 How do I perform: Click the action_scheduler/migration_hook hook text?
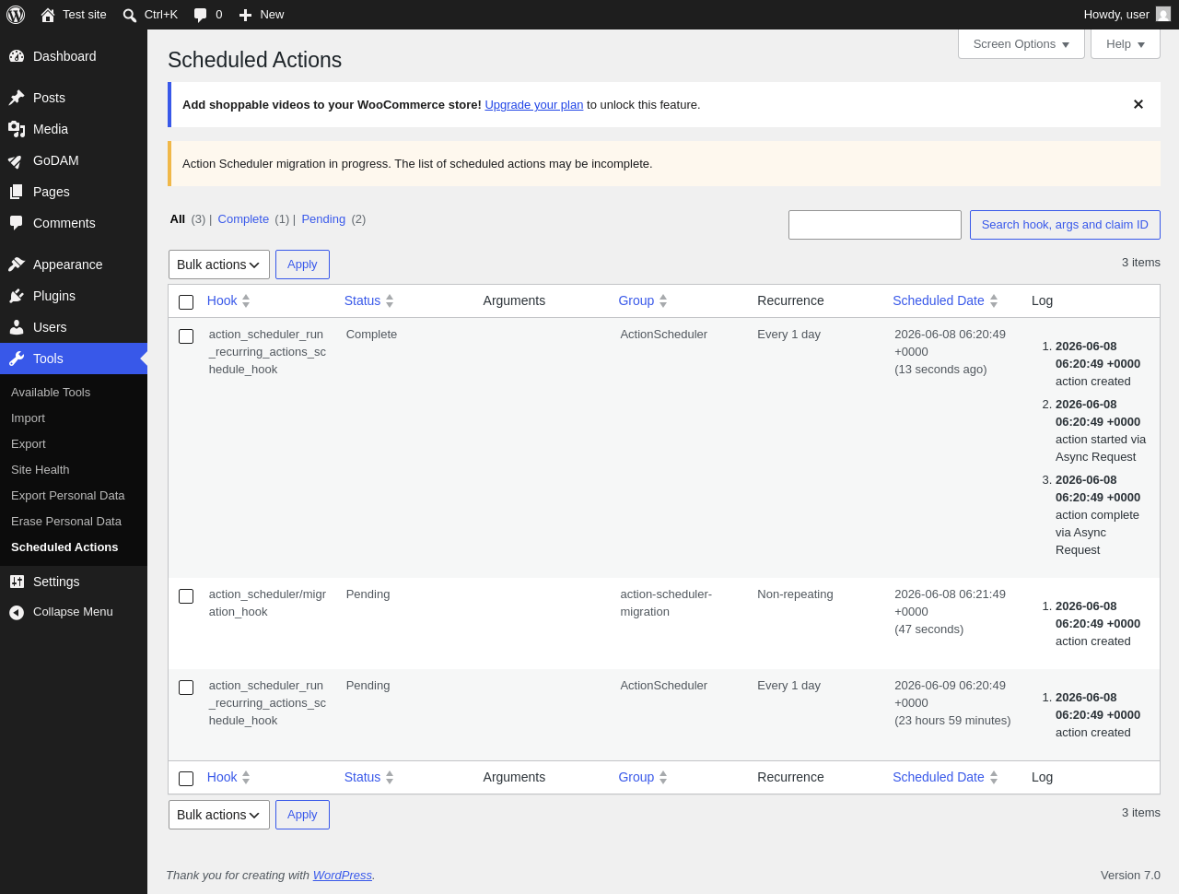tap(267, 603)
